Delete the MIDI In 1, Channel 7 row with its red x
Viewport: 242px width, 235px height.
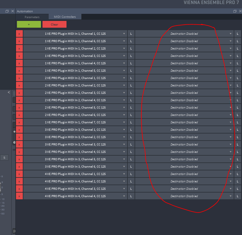click(x=19, y=122)
